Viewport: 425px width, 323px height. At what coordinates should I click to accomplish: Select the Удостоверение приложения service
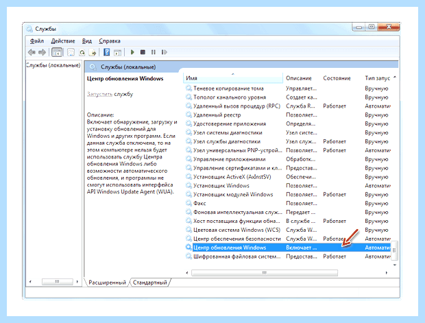pos(230,123)
